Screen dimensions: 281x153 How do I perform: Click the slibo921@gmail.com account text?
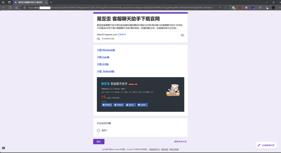click(107, 35)
